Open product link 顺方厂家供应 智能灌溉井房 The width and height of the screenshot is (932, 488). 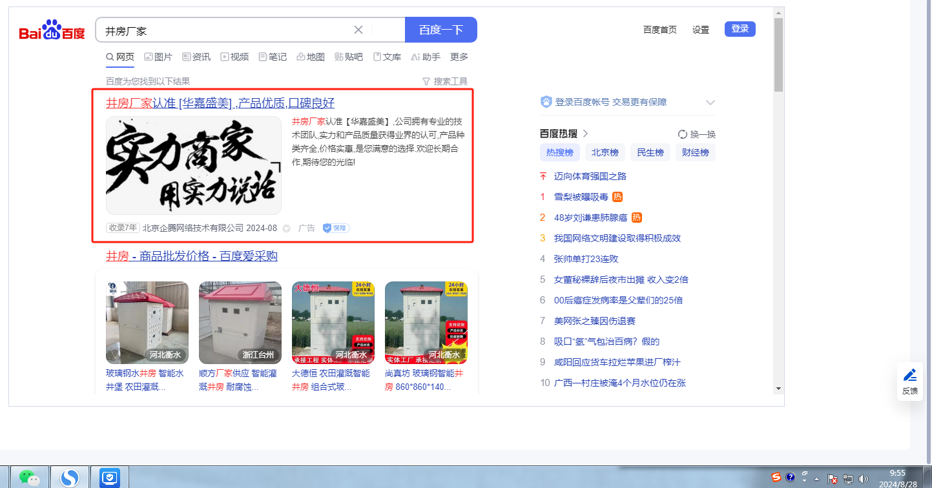point(238,380)
